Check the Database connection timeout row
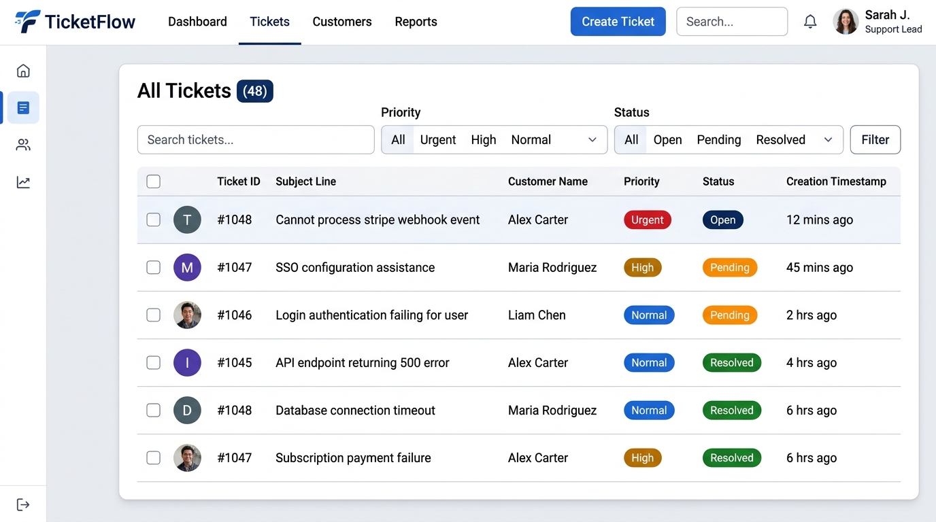Image resolution: width=936 pixels, height=522 pixels. [x=154, y=410]
